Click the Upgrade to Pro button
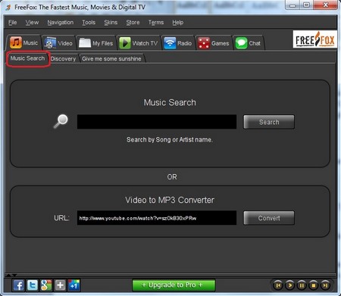This screenshot has width=341, height=296. click(x=174, y=285)
